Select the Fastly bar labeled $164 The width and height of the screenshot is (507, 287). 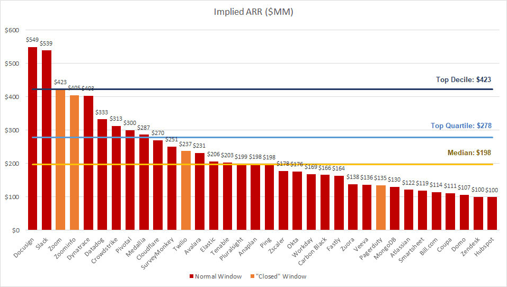[x=339, y=203]
